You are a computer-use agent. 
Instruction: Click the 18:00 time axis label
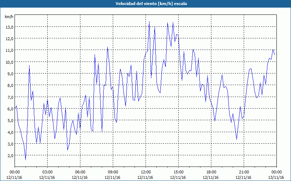(x=211, y=172)
